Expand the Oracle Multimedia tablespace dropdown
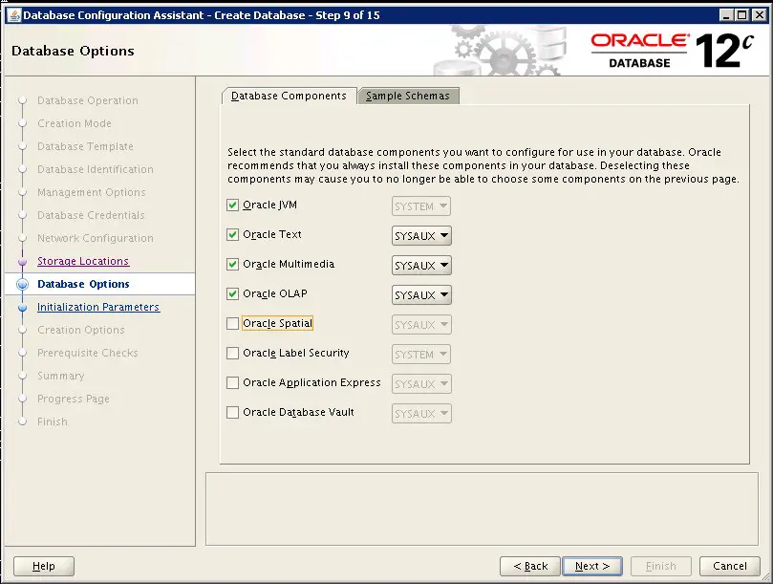Viewport: 773px width, 584px height. [x=421, y=266]
